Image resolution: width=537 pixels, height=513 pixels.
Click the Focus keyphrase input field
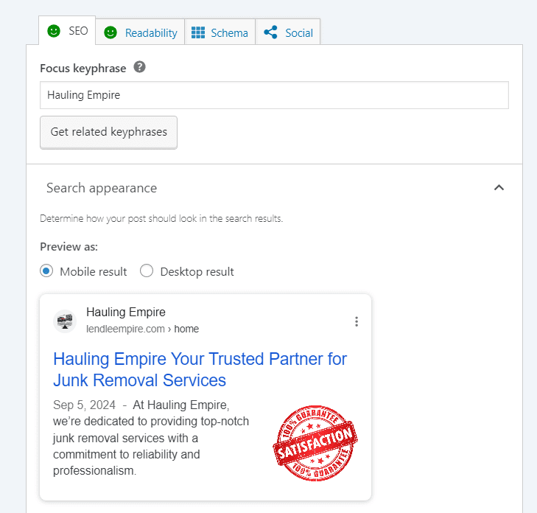pyautogui.click(x=274, y=95)
